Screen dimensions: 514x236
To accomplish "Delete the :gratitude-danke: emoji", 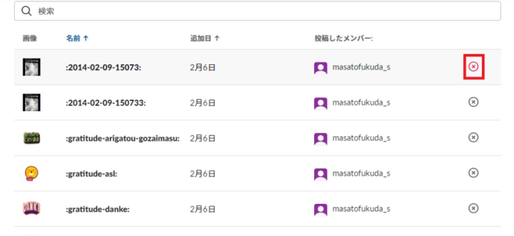I will point(473,208).
